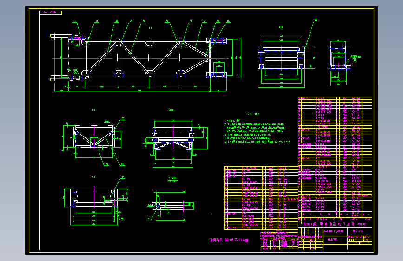This screenshot has width=403, height=261.
Task: Click the green technical notes paragraph
Action: (x=257, y=131)
